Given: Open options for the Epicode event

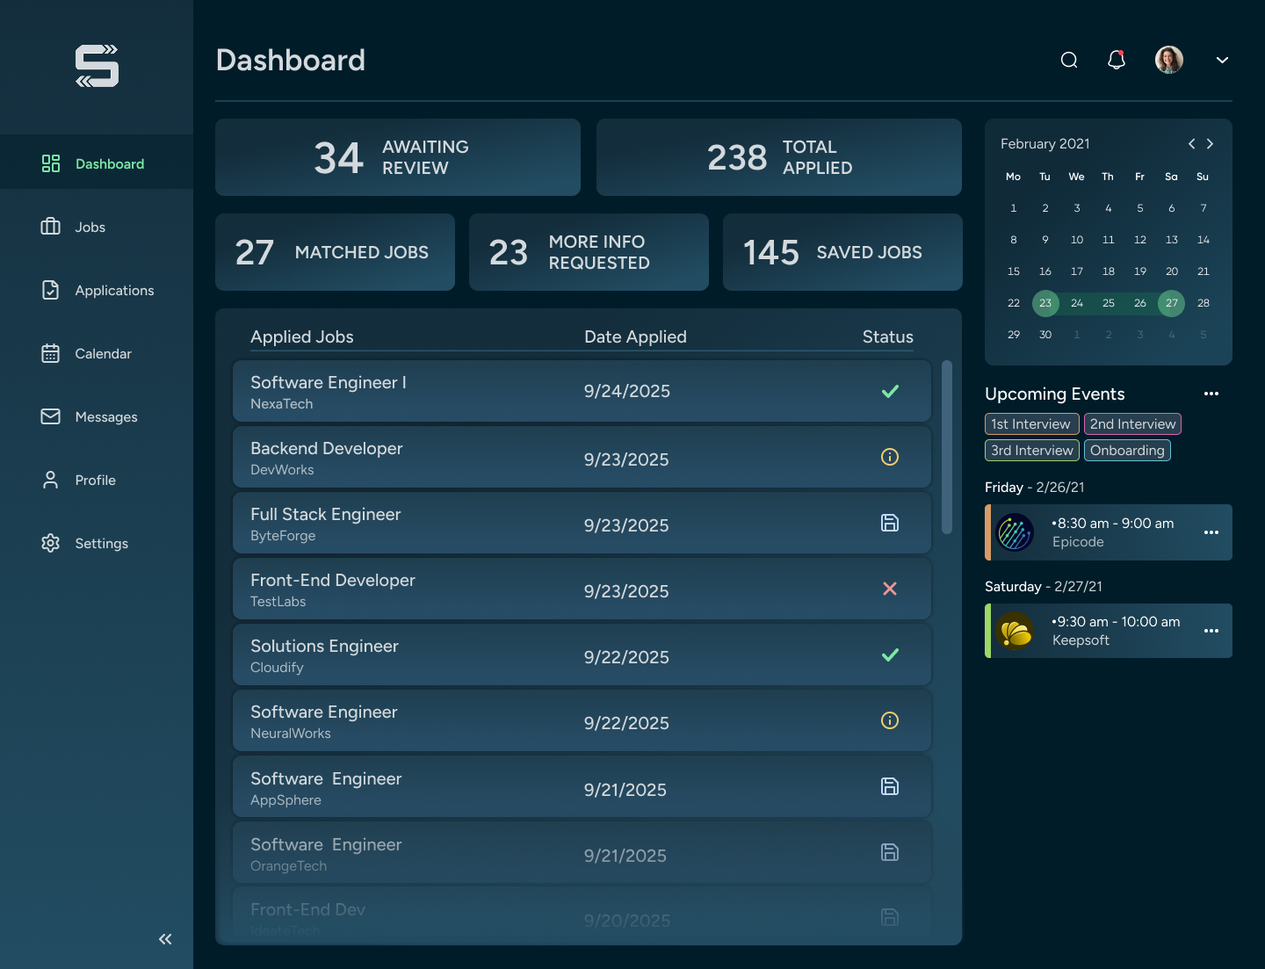Looking at the screenshot, I should tap(1211, 532).
